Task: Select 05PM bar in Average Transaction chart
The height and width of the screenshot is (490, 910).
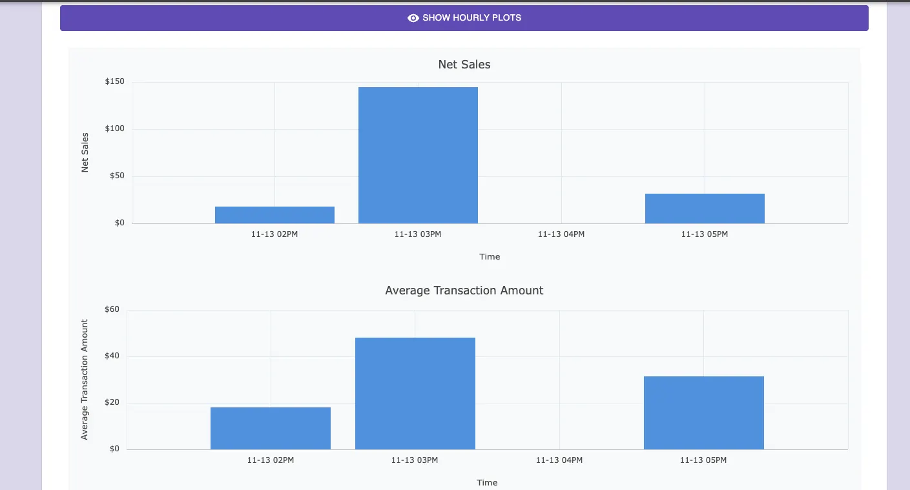Action: [x=703, y=413]
